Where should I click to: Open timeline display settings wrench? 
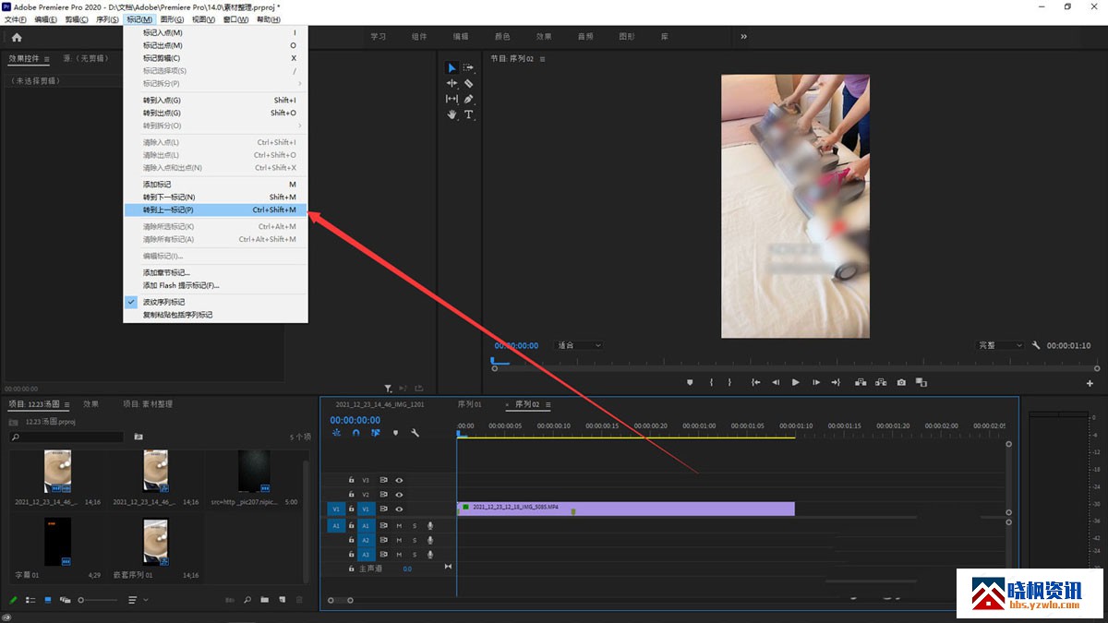point(415,433)
